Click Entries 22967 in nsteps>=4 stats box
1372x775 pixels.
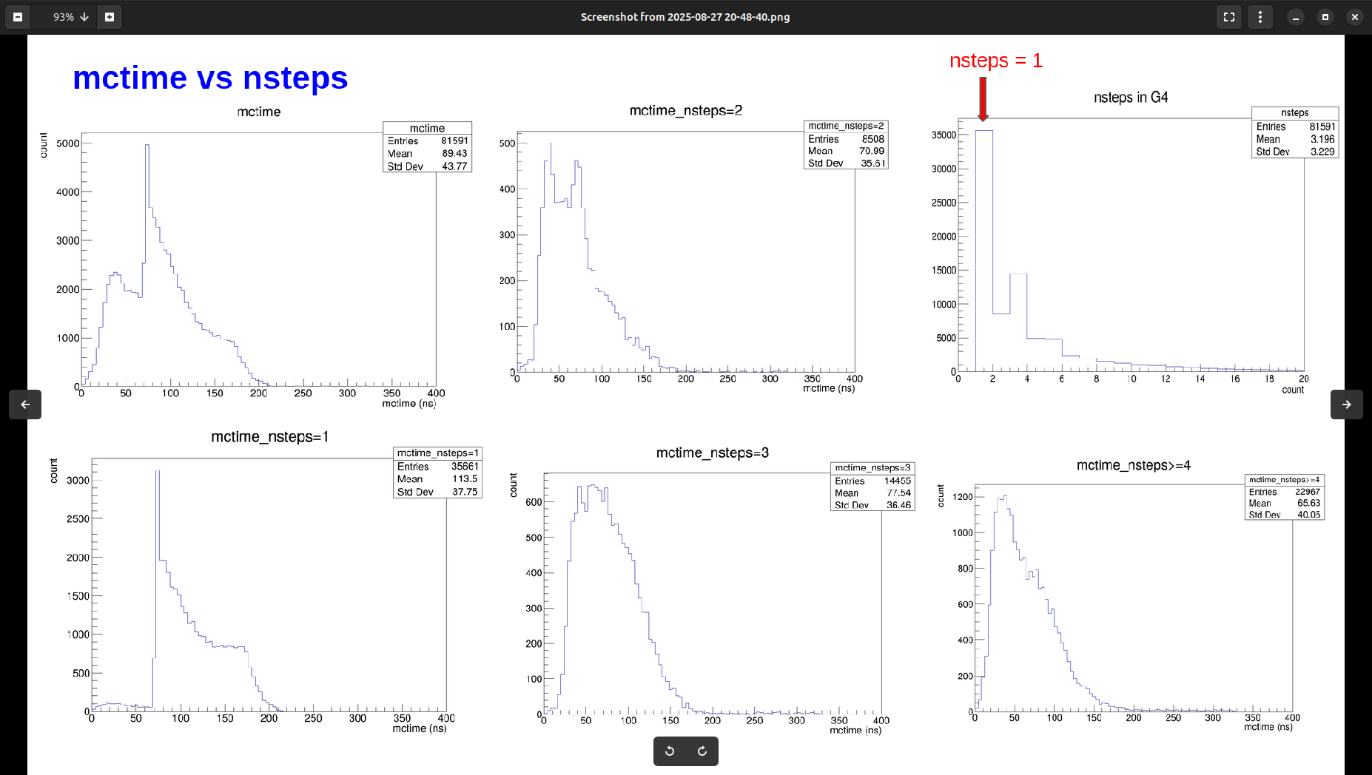pos(1285,492)
